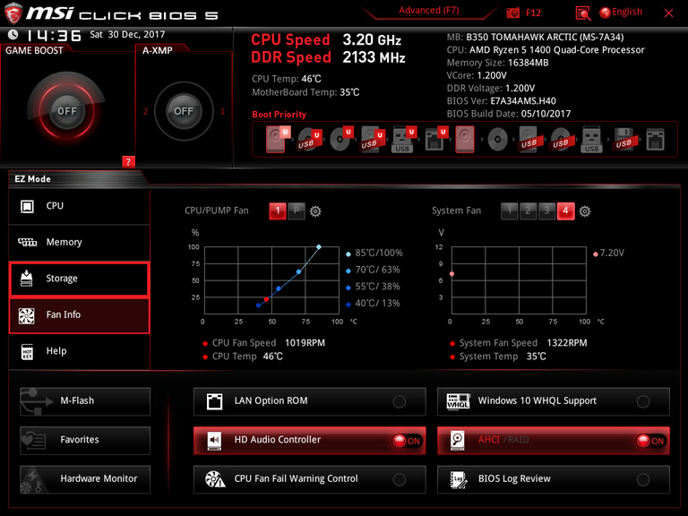This screenshot has width=688, height=516.
Task: Click the clock icon beside the time
Action: [13, 34]
